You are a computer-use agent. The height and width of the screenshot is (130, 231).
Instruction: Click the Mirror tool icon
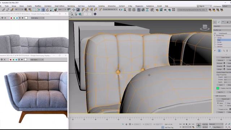click(x=121, y=10)
